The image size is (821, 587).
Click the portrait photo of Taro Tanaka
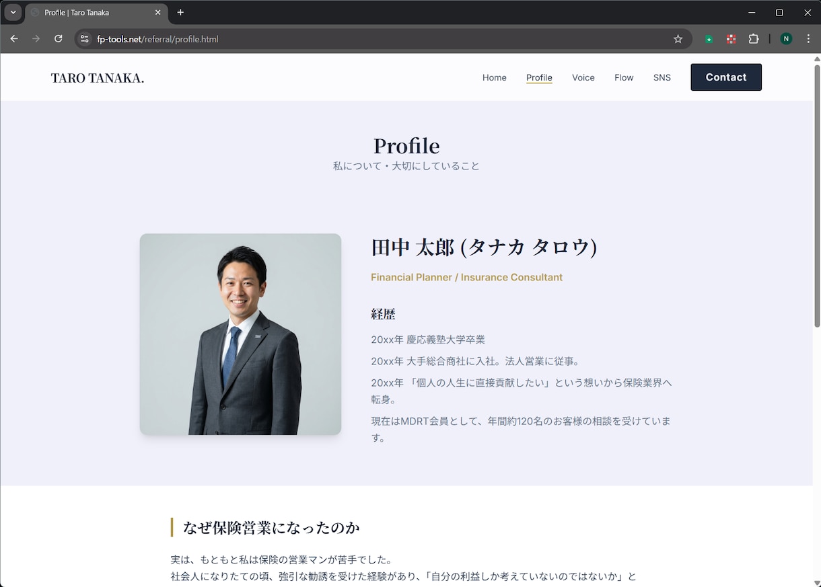pos(240,334)
